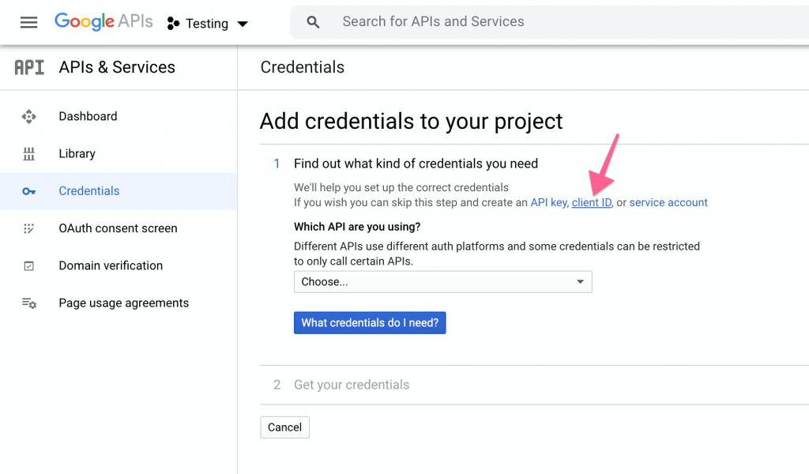Click the Get your credentials step heading
Viewport: 809px width, 474px height.
(352, 385)
